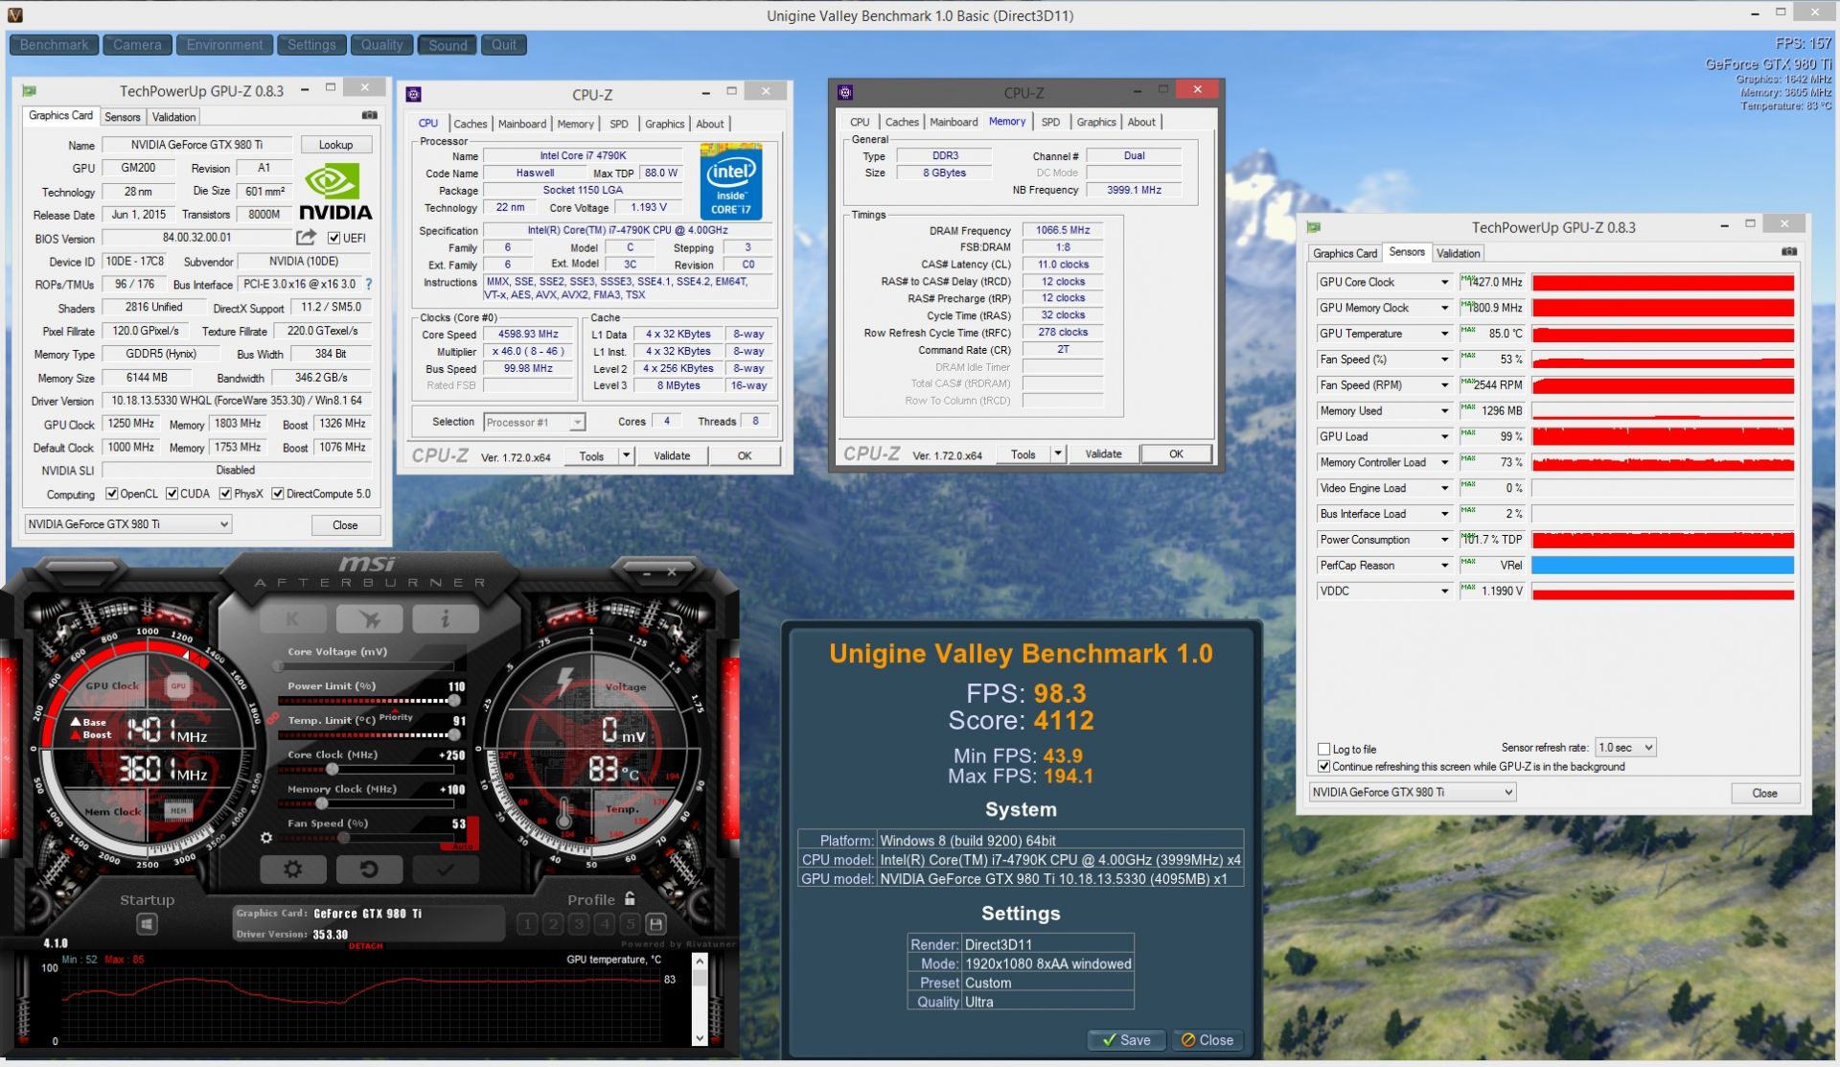
Task: Select Afterburner profile slot 3
Action: tap(579, 924)
